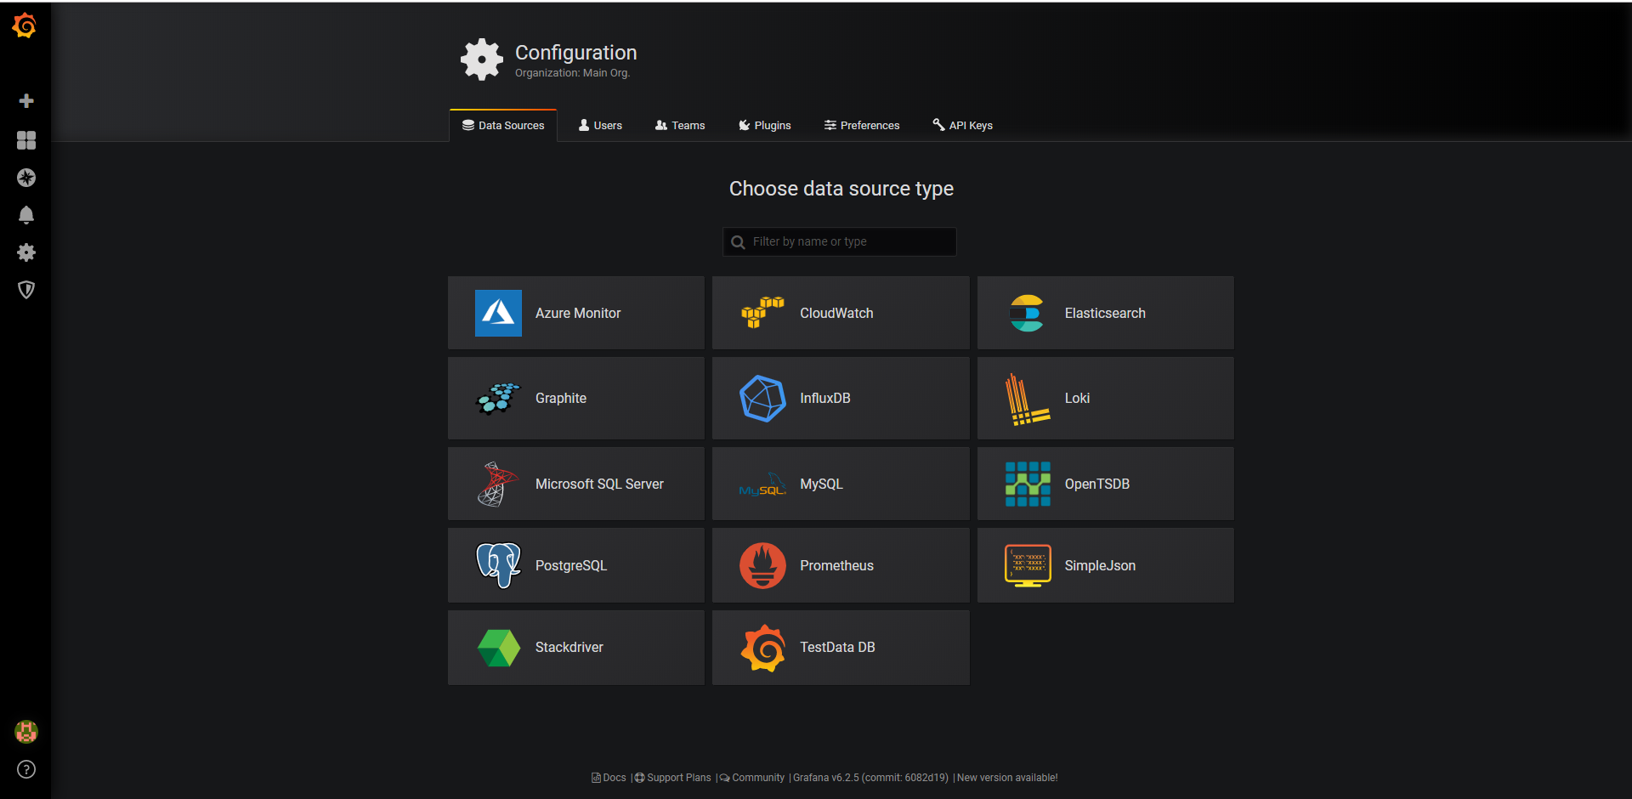Image resolution: width=1632 pixels, height=799 pixels.
Task: Click the OpenTSDB logo icon
Action: [1028, 484]
